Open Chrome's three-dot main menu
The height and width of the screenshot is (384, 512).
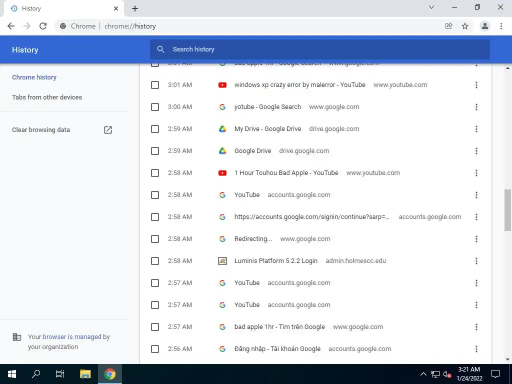click(501, 26)
